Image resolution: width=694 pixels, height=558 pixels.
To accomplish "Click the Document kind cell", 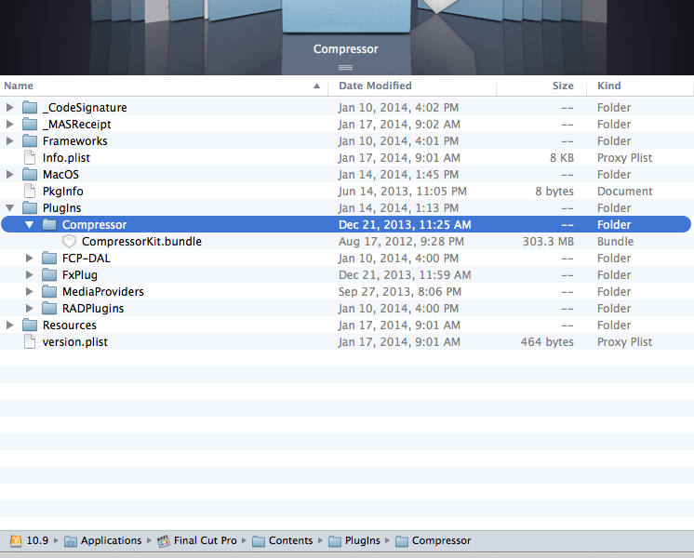I will click(624, 192).
